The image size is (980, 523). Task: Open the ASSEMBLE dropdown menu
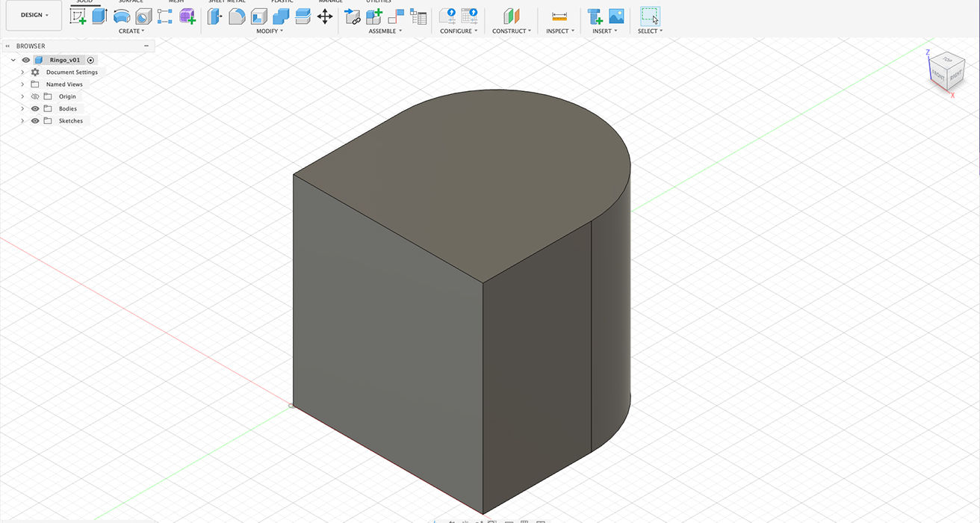(385, 31)
